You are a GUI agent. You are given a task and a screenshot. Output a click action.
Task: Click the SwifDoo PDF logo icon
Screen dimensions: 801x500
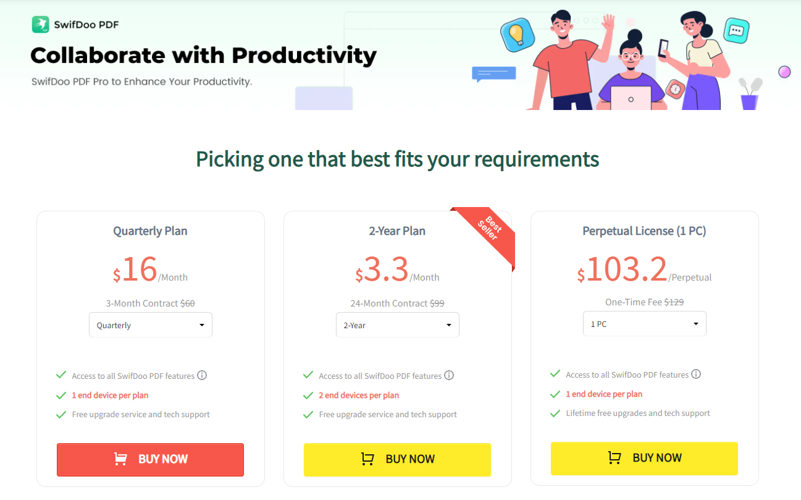pyautogui.click(x=40, y=25)
